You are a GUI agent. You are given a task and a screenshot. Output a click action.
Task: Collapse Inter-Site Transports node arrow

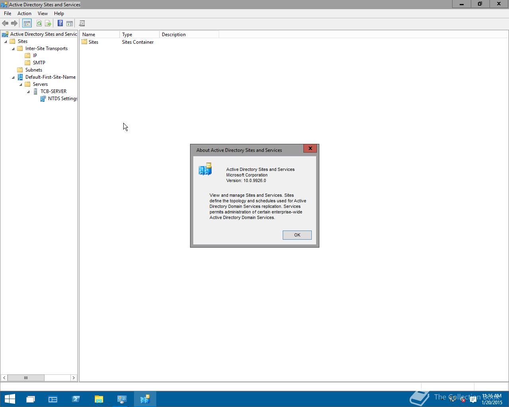tap(13, 48)
